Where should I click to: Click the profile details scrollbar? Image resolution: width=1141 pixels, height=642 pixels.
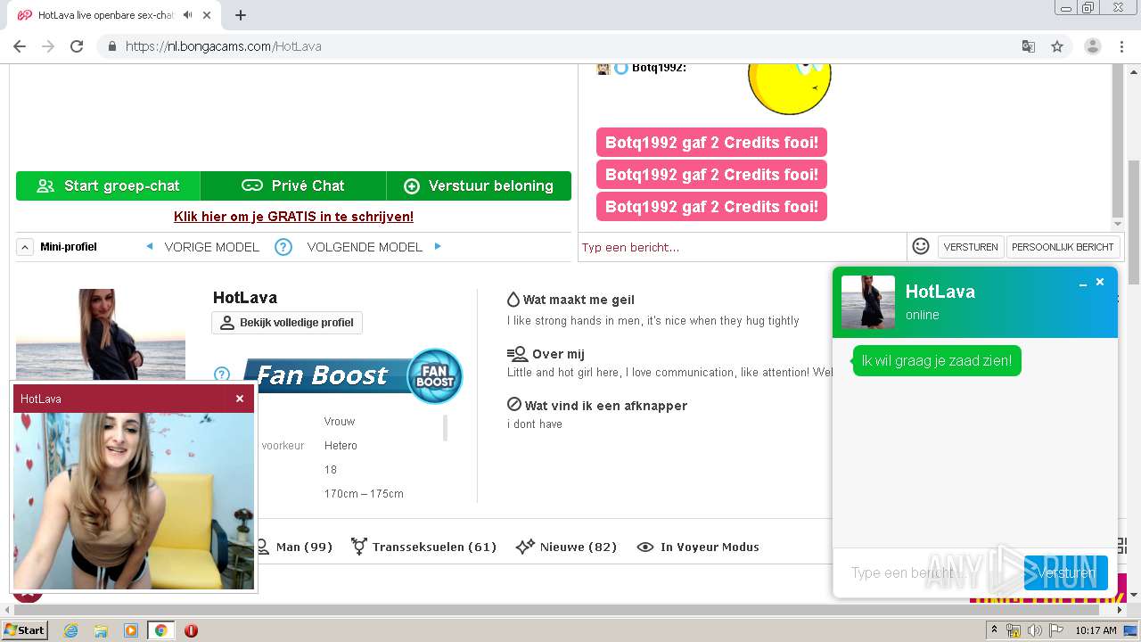click(446, 428)
